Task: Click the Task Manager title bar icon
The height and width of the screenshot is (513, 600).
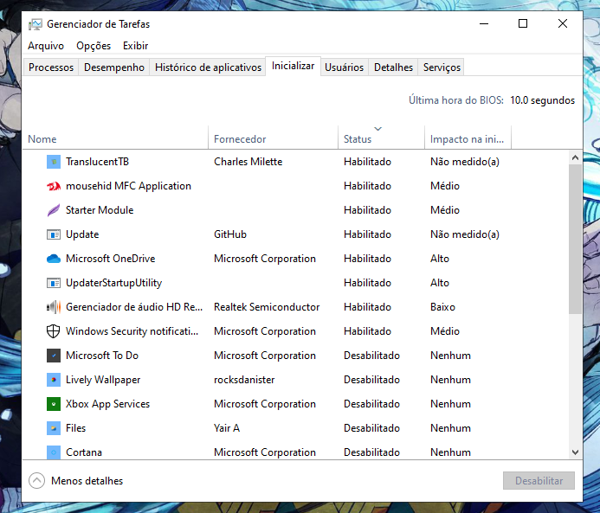Action: point(35,24)
